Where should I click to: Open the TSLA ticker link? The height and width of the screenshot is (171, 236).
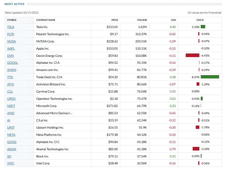tap(11, 27)
